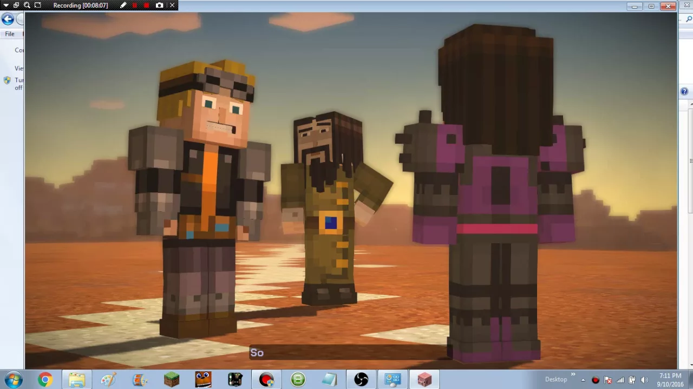Open the Windows Start menu
The image size is (693, 389).
click(13, 379)
